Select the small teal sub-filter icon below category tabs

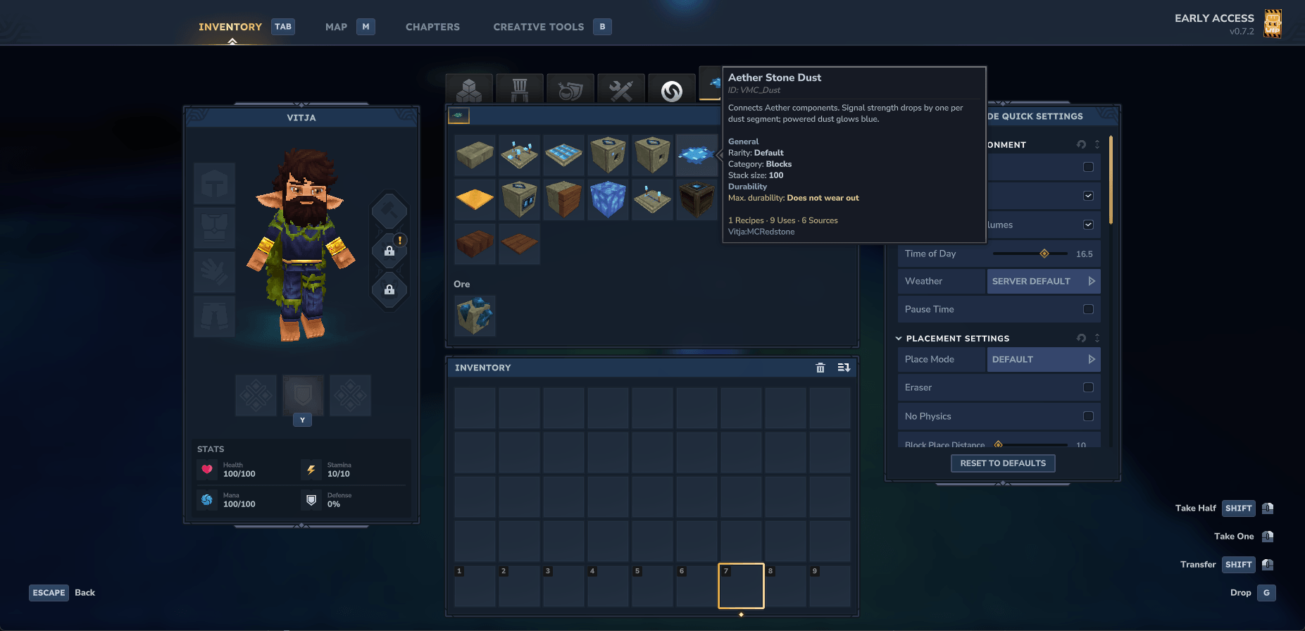coord(458,115)
